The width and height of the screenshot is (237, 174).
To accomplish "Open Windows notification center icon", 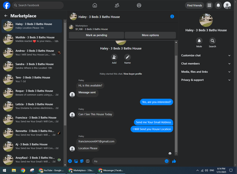I will click(x=231, y=170).
